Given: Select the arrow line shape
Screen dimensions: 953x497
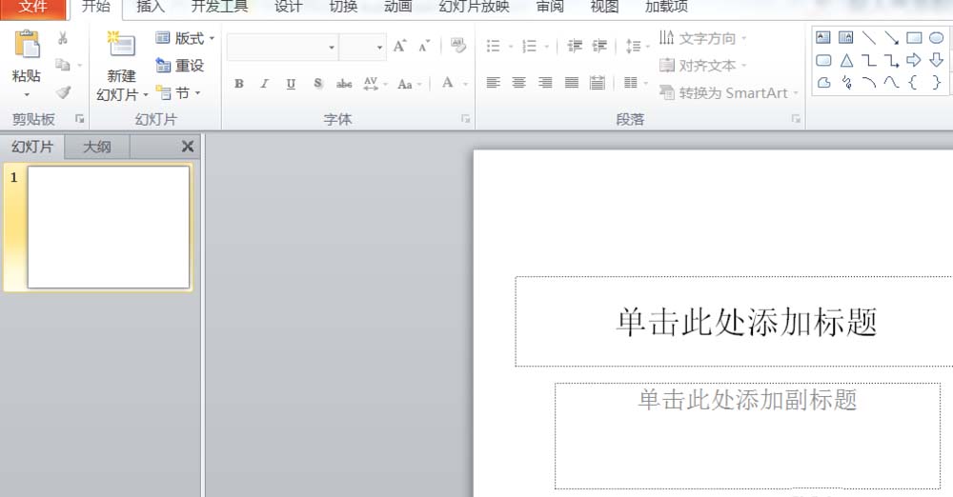Looking at the screenshot, I should [x=892, y=38].
